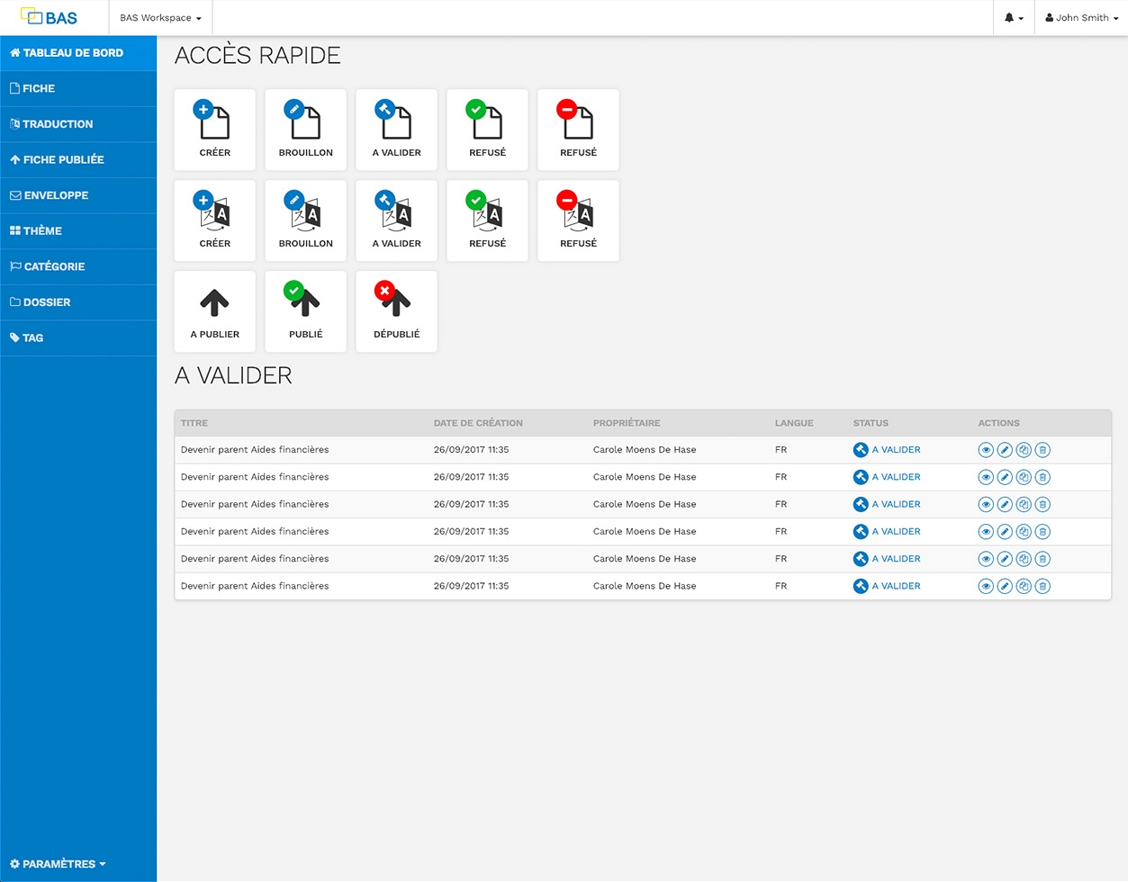Edit the first table row with pencil icon
The height and width of the screenshot is (882, 1128).
tap(1005, 450)
